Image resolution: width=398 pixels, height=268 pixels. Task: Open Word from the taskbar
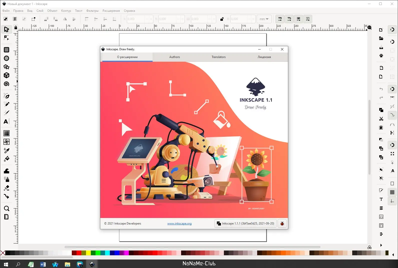pyautogui.click(x=43, y=264)
